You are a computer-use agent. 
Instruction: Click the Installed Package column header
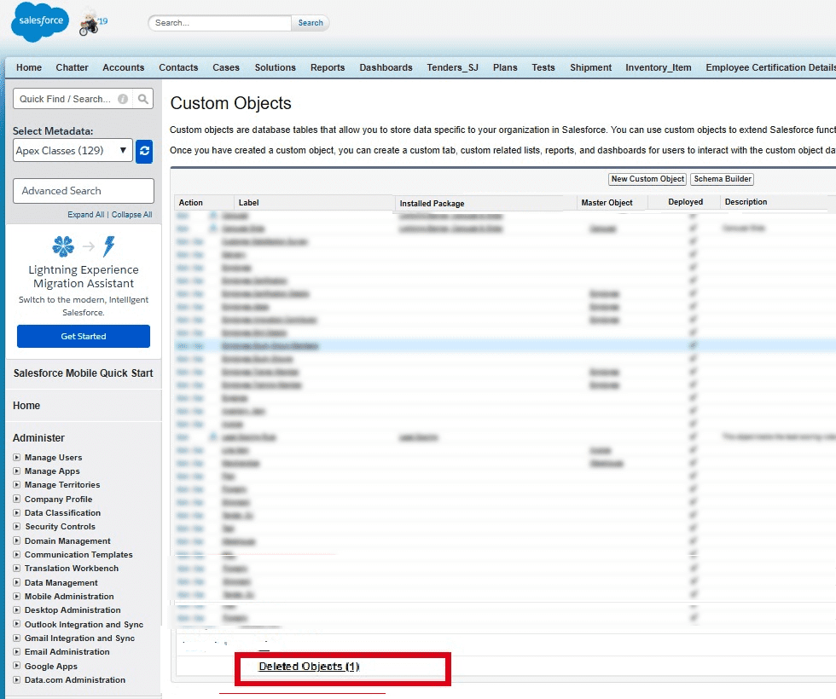pos(432,204)
